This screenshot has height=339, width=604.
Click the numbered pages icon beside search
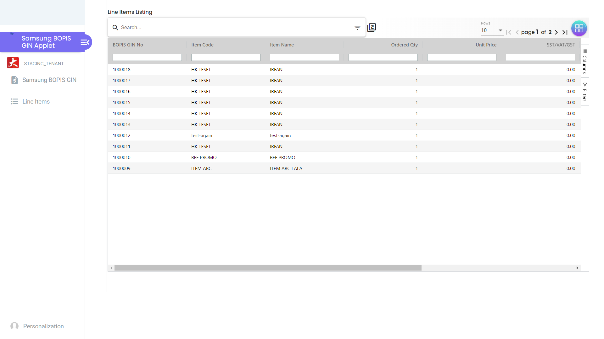click(x=372, y=28)
